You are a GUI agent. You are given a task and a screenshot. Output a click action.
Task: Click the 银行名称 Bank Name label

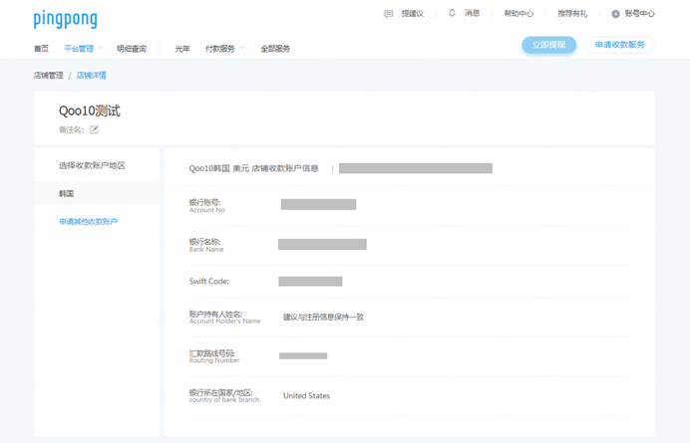click(206, 245)
